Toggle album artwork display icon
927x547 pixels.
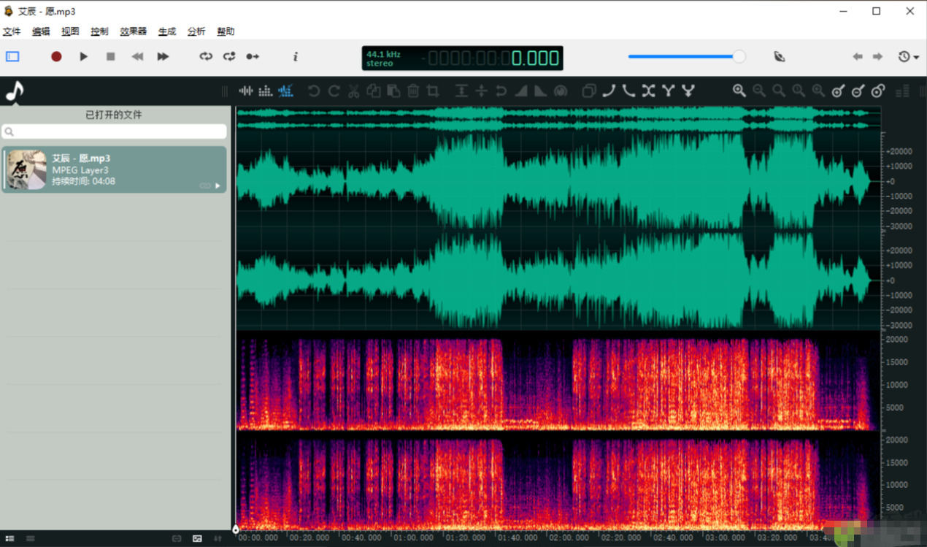click(197, 538)
